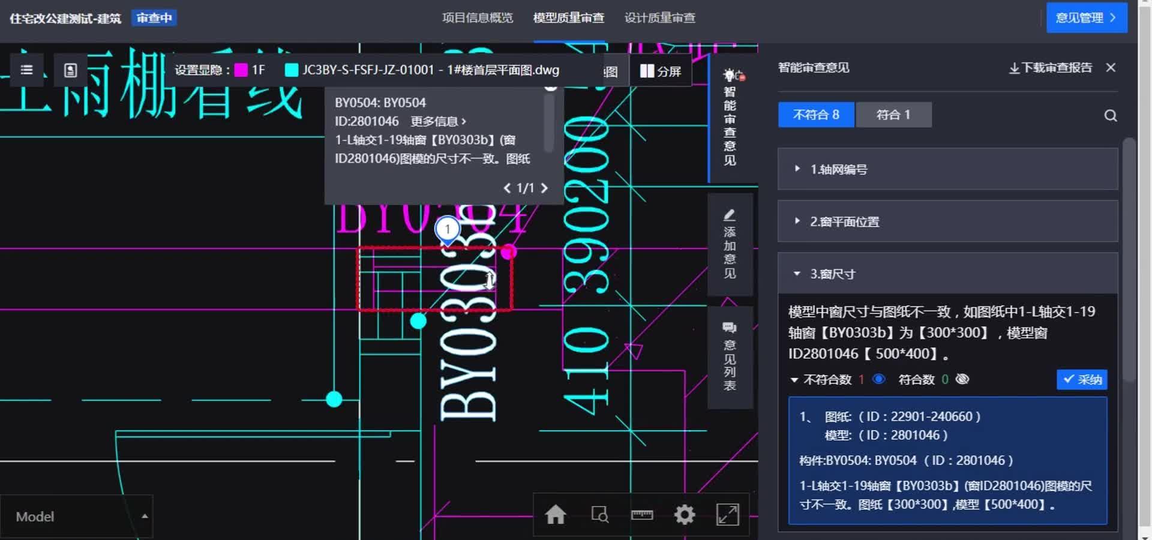Select the BY0504 inconsistency item card
1152x540 pixels.
947,460
